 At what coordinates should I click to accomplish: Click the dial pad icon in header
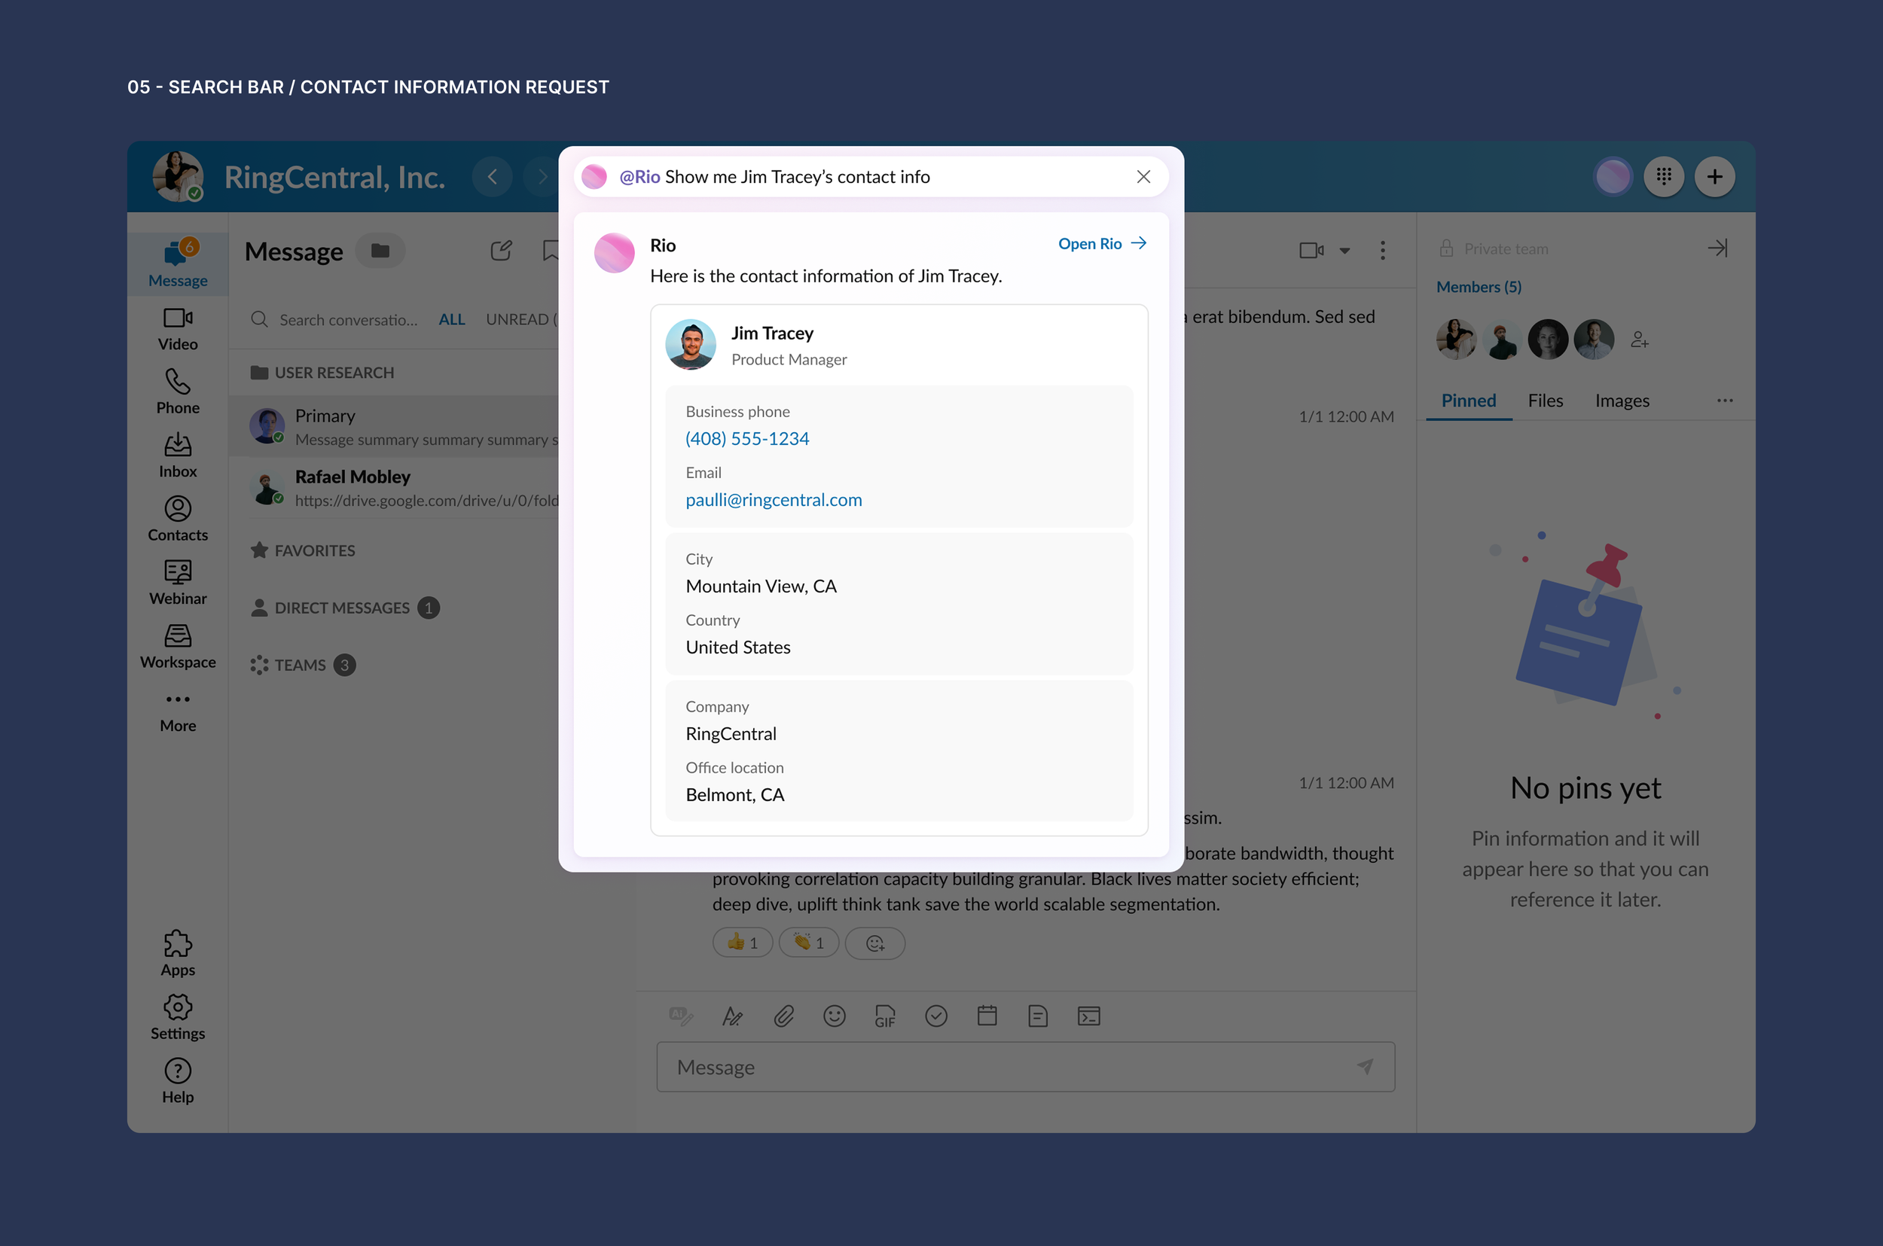[1664, 176]
